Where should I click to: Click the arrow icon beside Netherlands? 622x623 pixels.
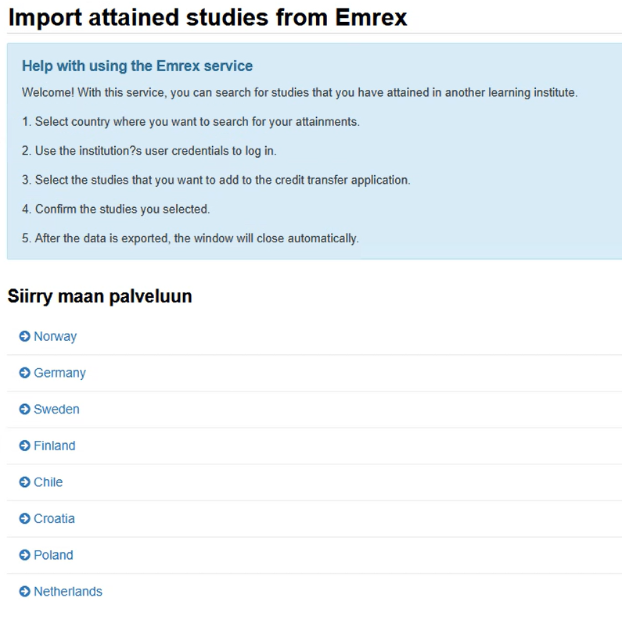click(x=25, y=592)
